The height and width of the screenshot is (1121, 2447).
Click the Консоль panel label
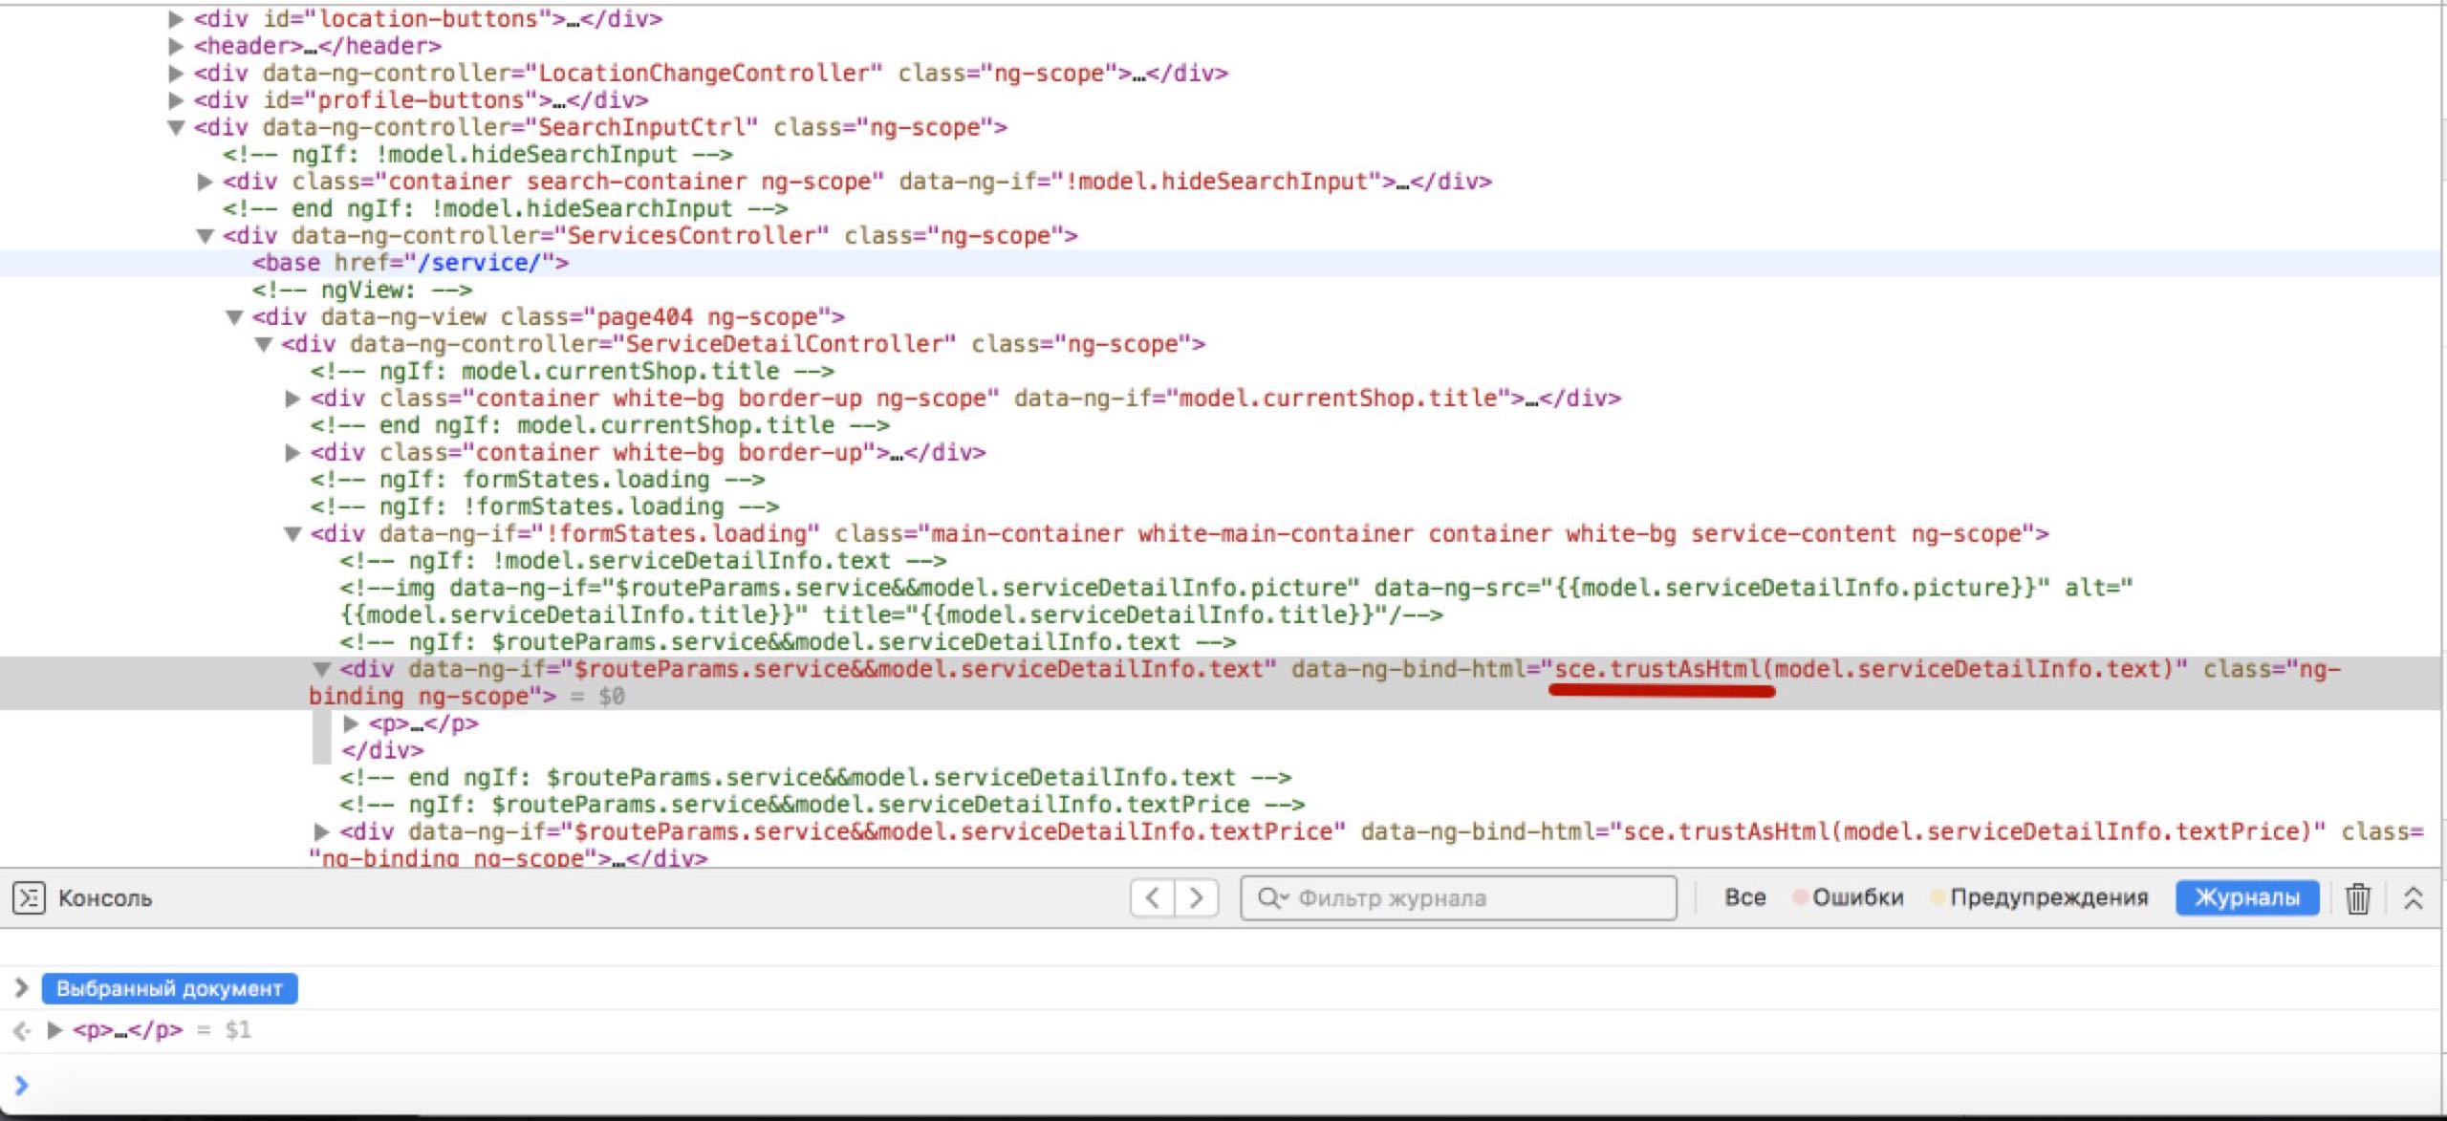(x=105, y=898)
